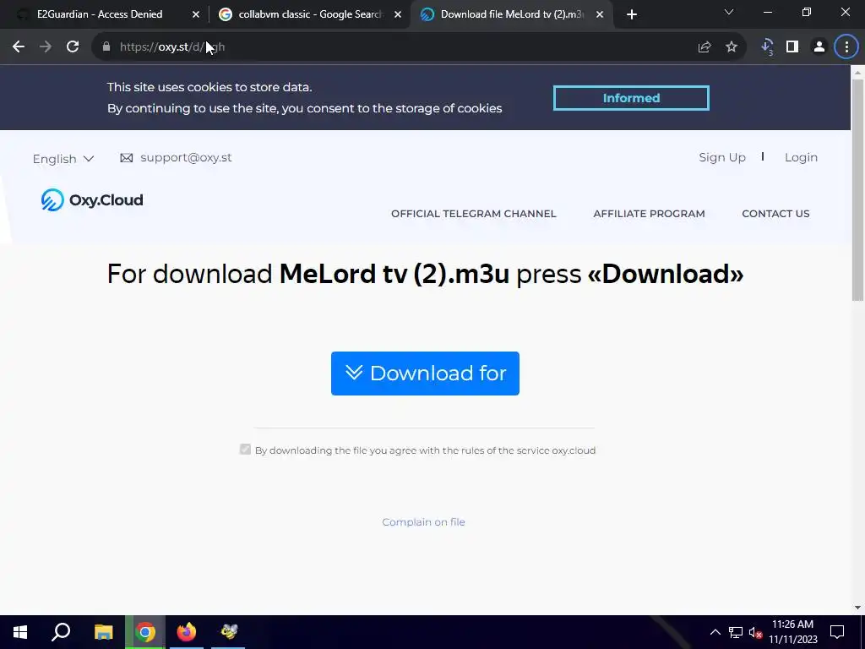865x649 pixels.
Task: Open the Sign Up link
Action: pos(722,157)
